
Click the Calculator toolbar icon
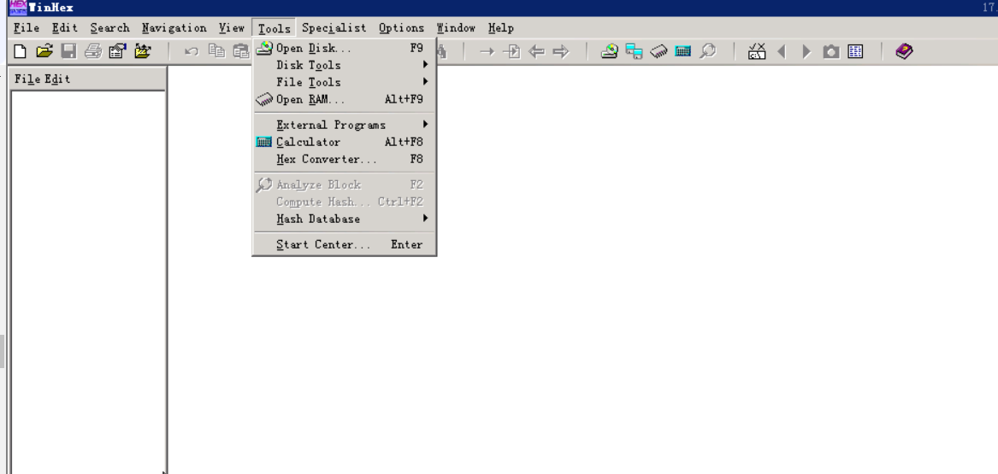[683, 51]
